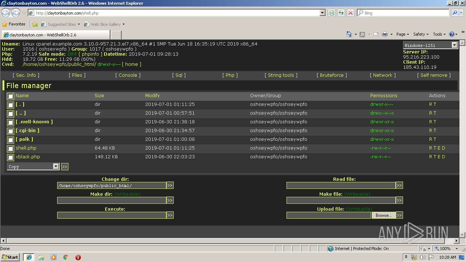Open the String tools menu
This screenshot has height=262, width=466.
[x=281, y=75]
